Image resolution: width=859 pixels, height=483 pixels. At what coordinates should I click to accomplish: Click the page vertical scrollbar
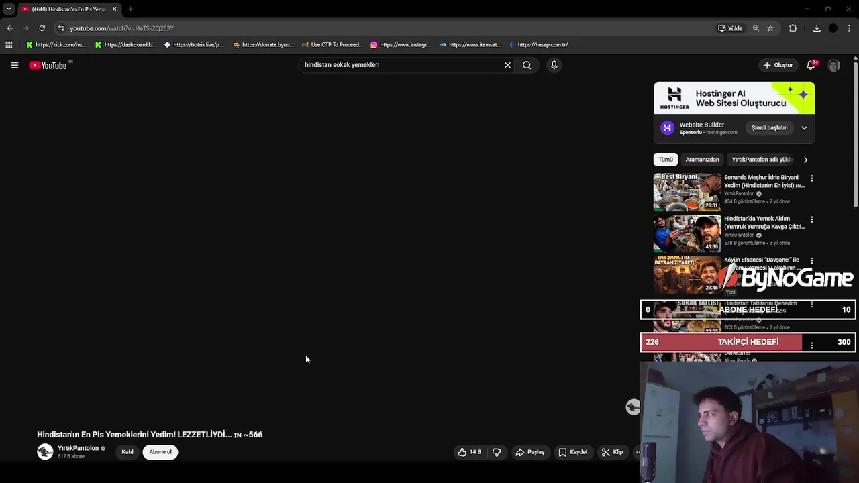(x=856, y=134)
